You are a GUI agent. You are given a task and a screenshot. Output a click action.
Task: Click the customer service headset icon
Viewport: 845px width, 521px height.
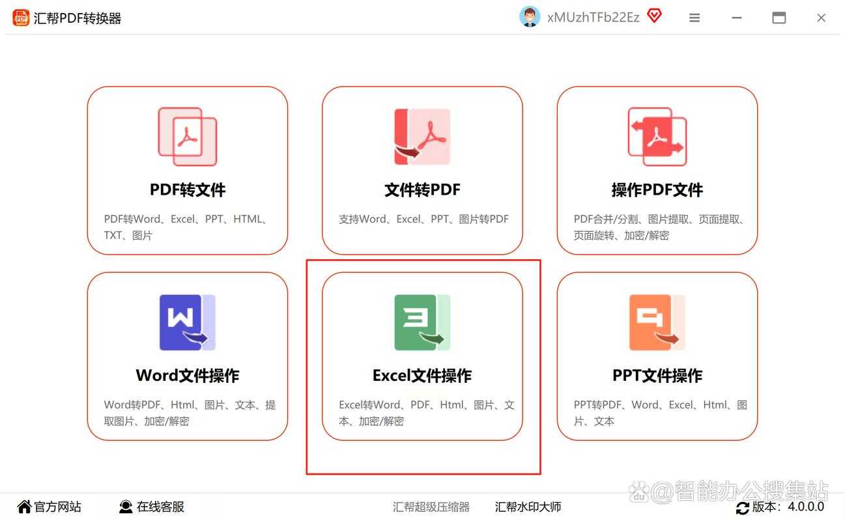(x=124, y=506)
